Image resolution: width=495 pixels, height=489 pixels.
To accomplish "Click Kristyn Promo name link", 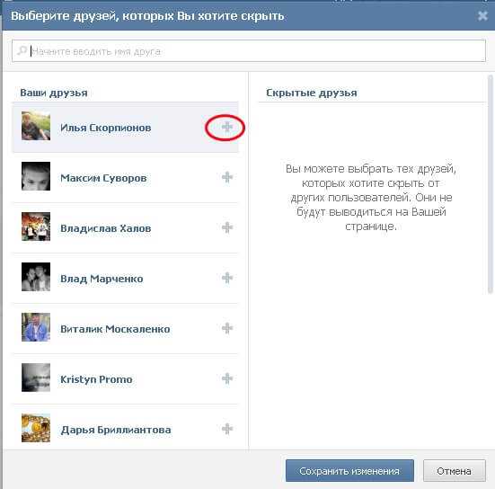I will pyautogui.click(x=96, y=379).
